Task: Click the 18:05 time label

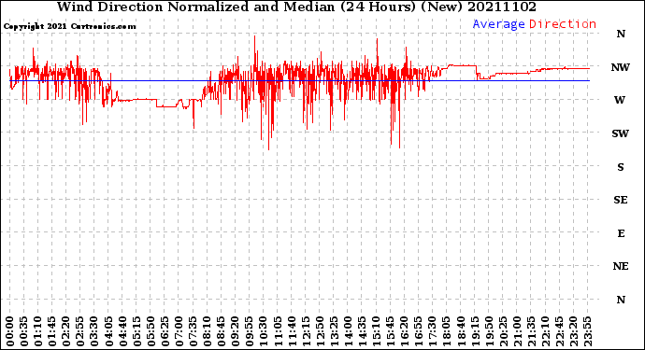Action: point(446,331)
